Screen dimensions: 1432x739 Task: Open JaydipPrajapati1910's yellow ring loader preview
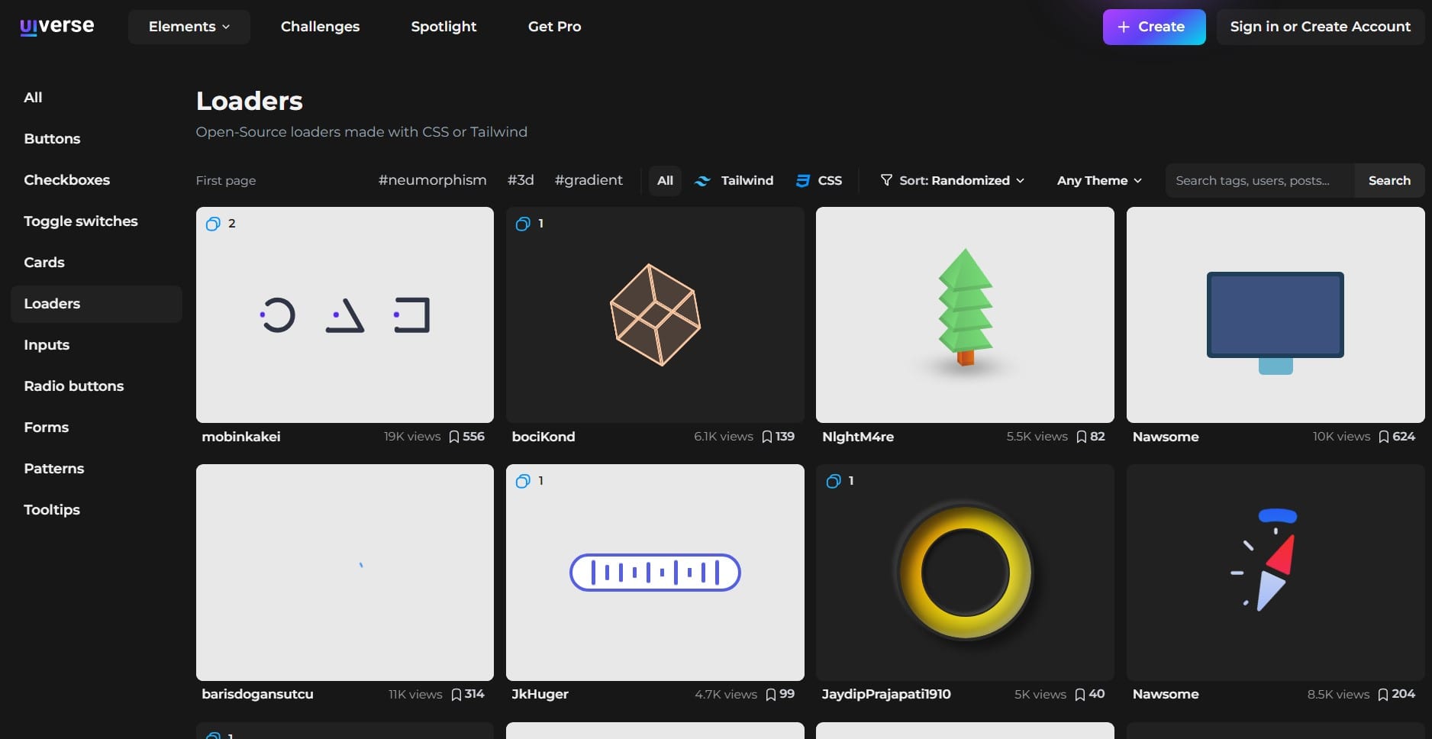964,573
